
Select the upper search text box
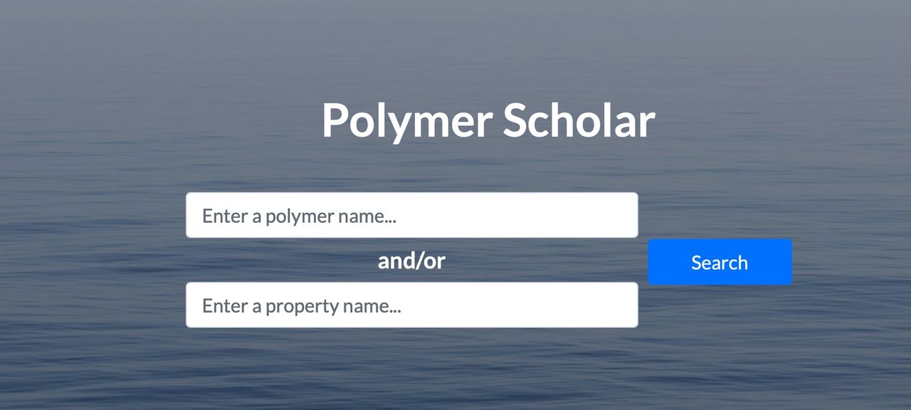coord(411,215)
